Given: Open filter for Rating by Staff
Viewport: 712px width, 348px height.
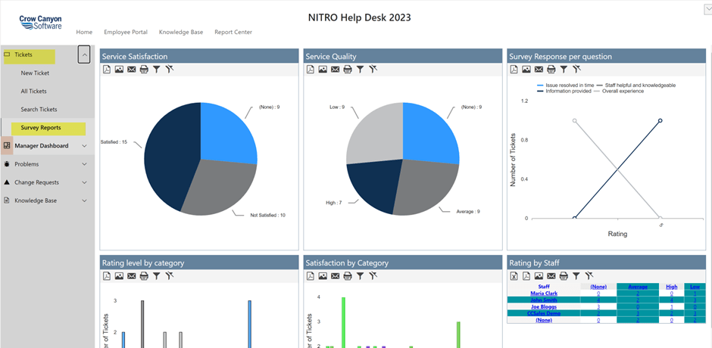Looking at the screenshot, I should [576, 276].
